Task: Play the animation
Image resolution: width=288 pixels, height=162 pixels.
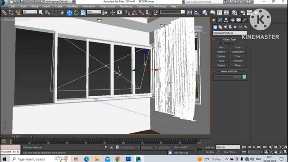Action: [254, 147]
